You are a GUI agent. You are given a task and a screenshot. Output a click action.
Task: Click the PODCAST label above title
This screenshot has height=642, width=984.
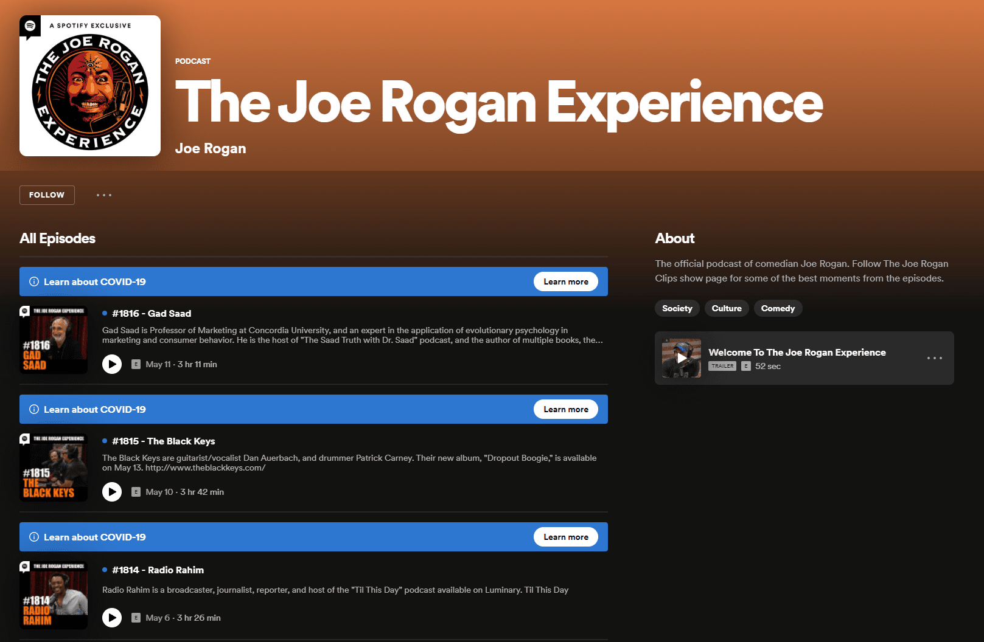pos(193,61)
